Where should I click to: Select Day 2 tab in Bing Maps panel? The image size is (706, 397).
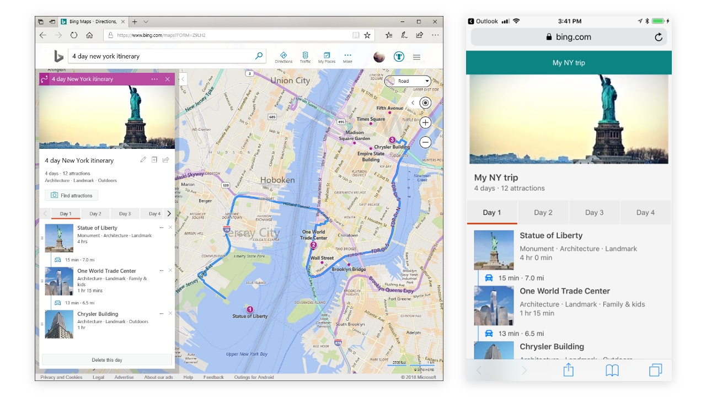(x=95, y=214)
